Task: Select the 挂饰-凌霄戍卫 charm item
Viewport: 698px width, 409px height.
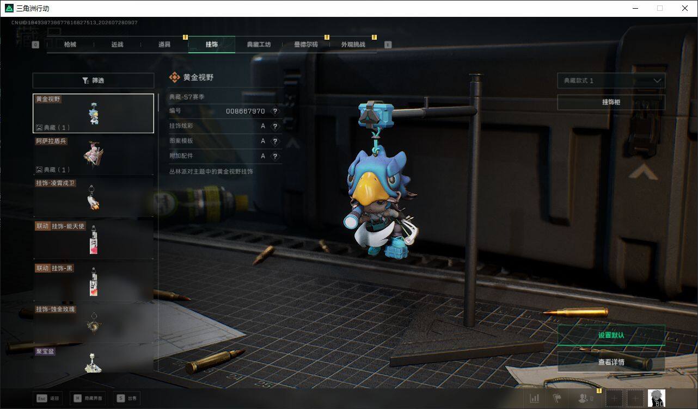Action: [94, 198]
